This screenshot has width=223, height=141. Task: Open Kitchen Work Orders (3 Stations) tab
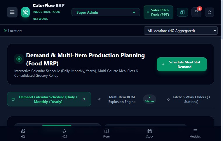tap(188, 99)
